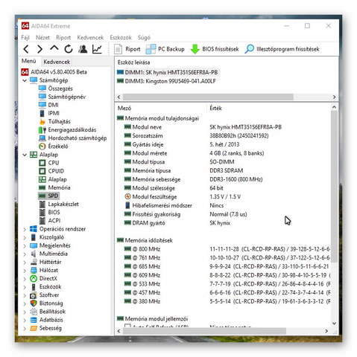The width and height of the screenshot is (357, 357).
Task: Open the IPMI tree entry
Action: pos(49,113)
